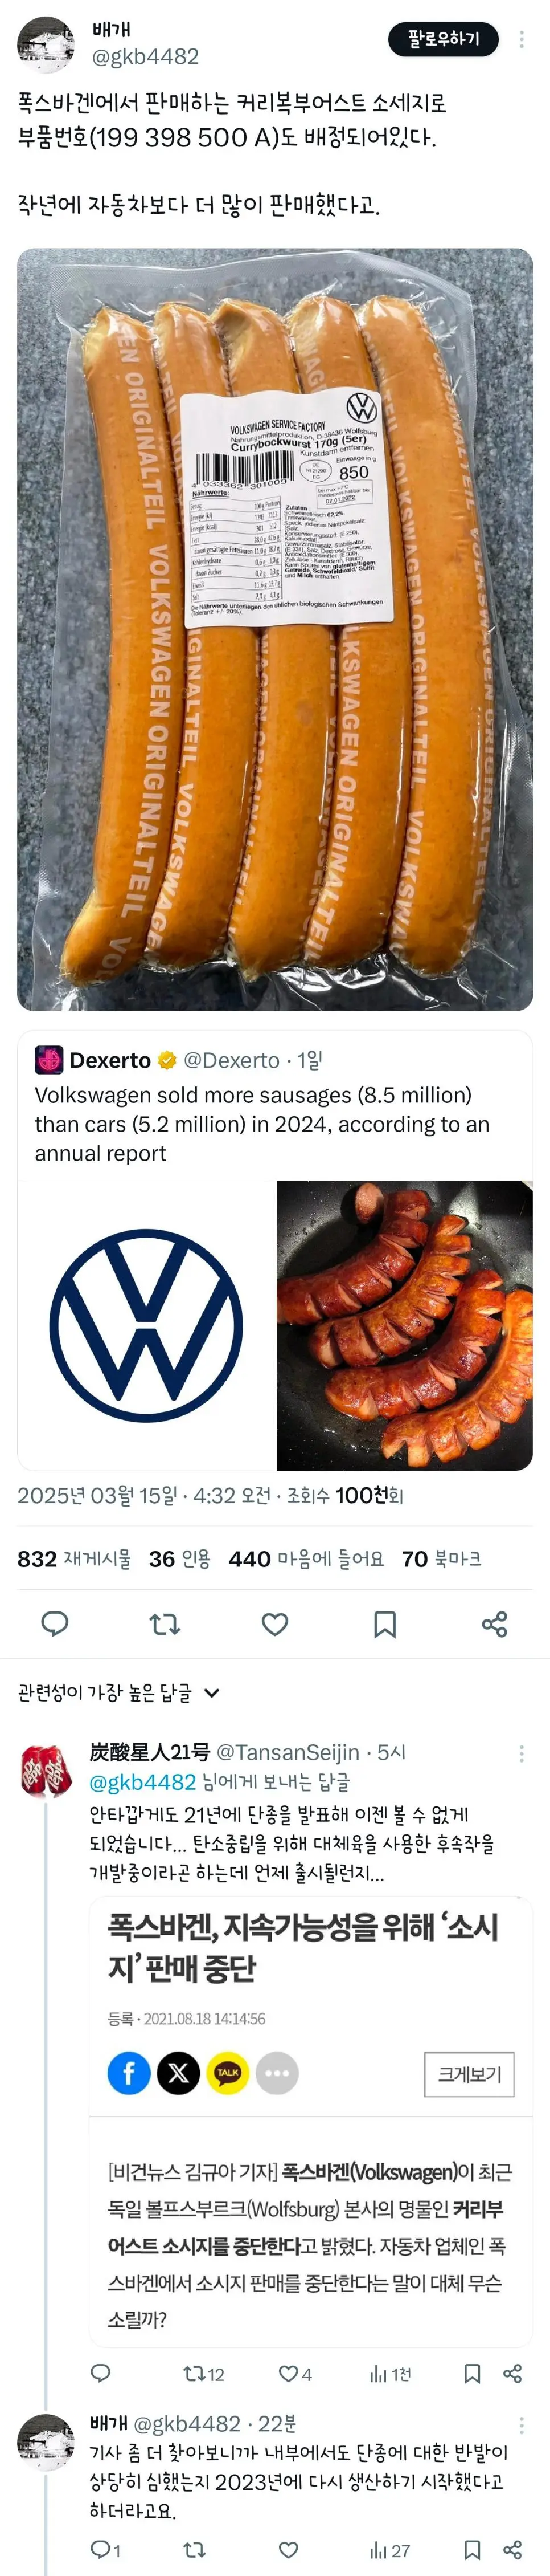Open the packaged sausage photo
Viewport: 550px width, 2576px height.
point(274,629)
